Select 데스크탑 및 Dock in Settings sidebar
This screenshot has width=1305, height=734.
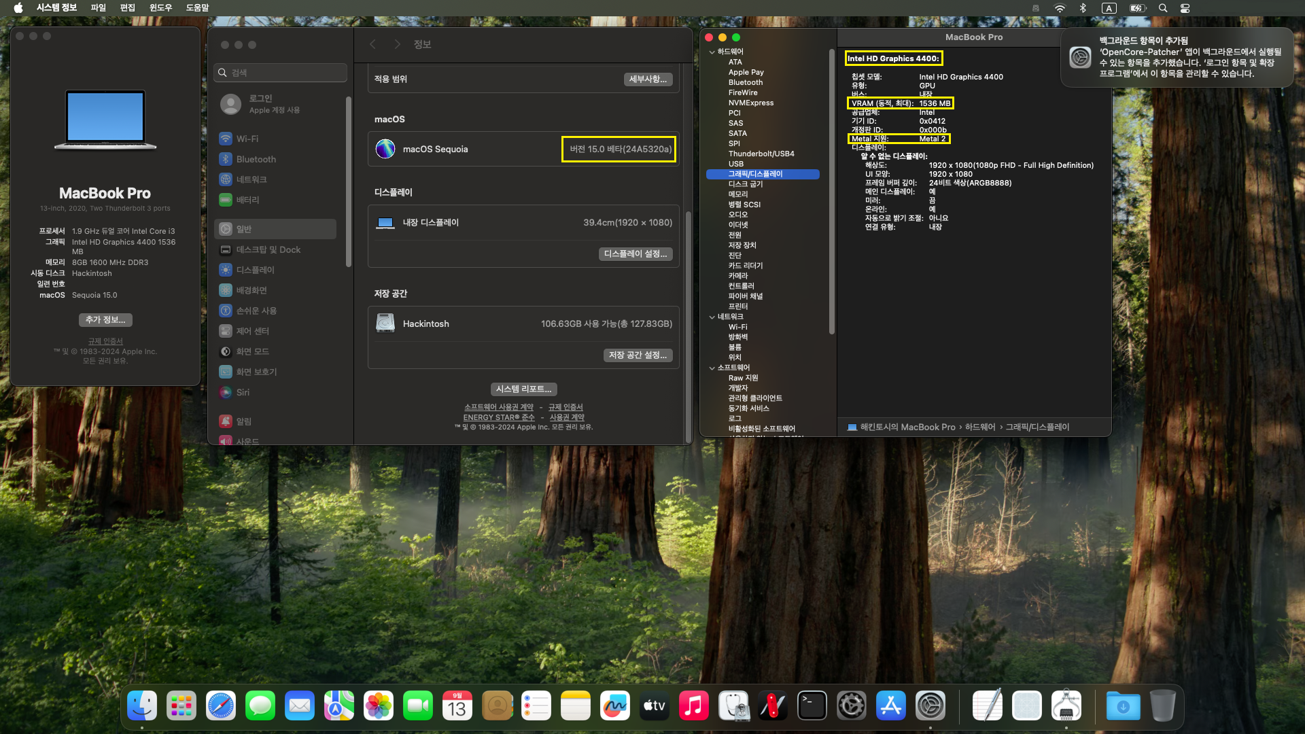275,249
